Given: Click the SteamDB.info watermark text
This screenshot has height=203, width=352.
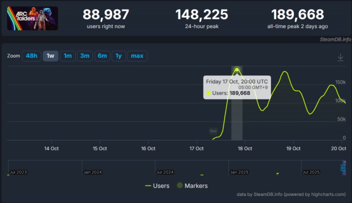Looking at the screenshot, I should [x=335, y=39].
